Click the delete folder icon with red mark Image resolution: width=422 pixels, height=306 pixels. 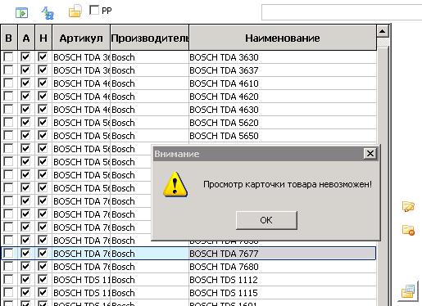[408, 230]
